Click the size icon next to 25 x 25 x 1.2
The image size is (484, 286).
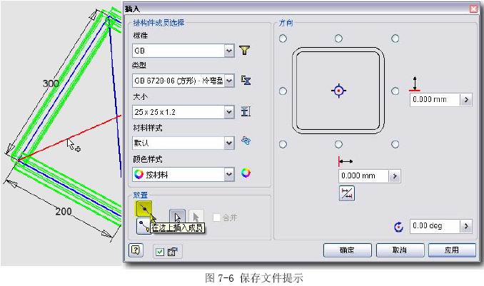point(246,111)
